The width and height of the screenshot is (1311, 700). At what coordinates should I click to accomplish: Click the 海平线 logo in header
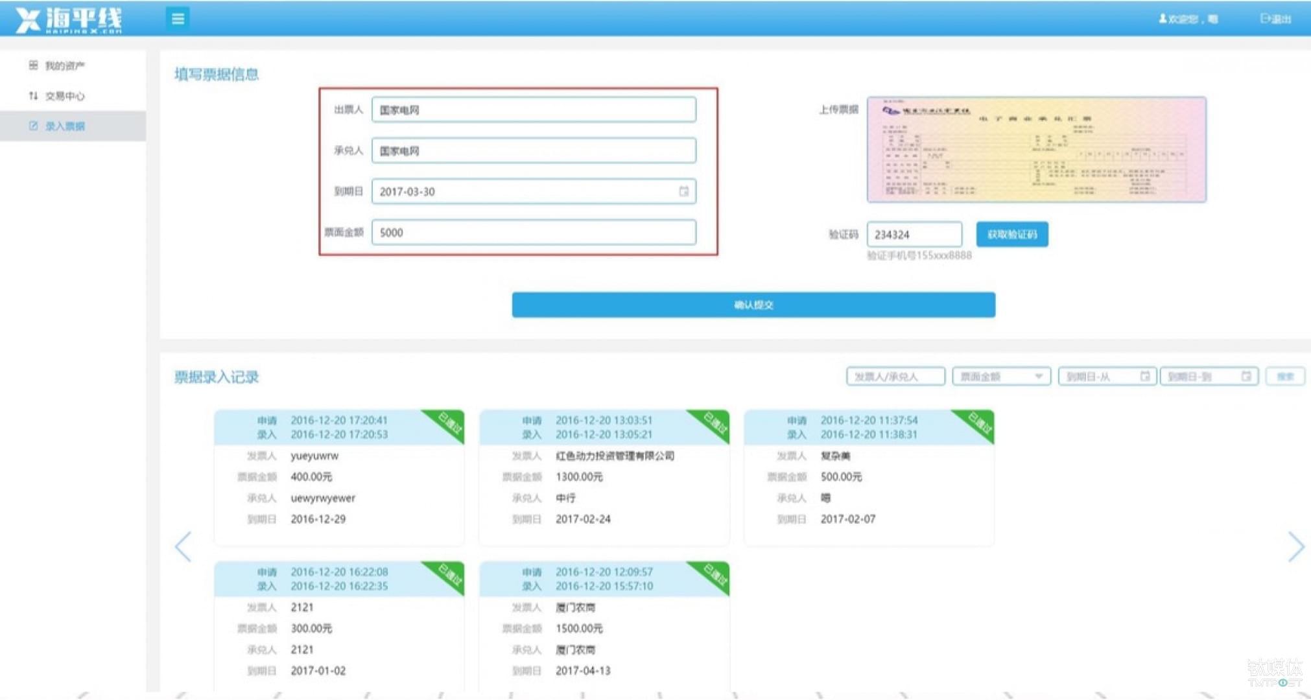[69, 19]
